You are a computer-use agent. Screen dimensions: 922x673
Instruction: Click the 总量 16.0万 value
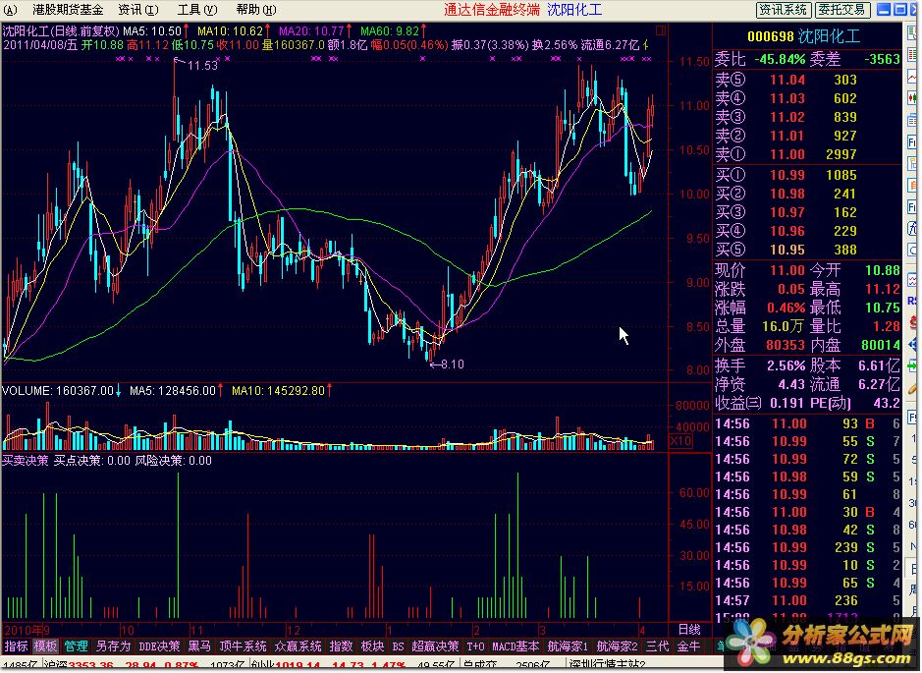pyautogui.click(x=784, y=326)
